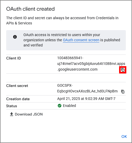Click the OAuth client created heading
Image resolution: width=132 pixels, height=143 pixels.
(x=30, y=9)
